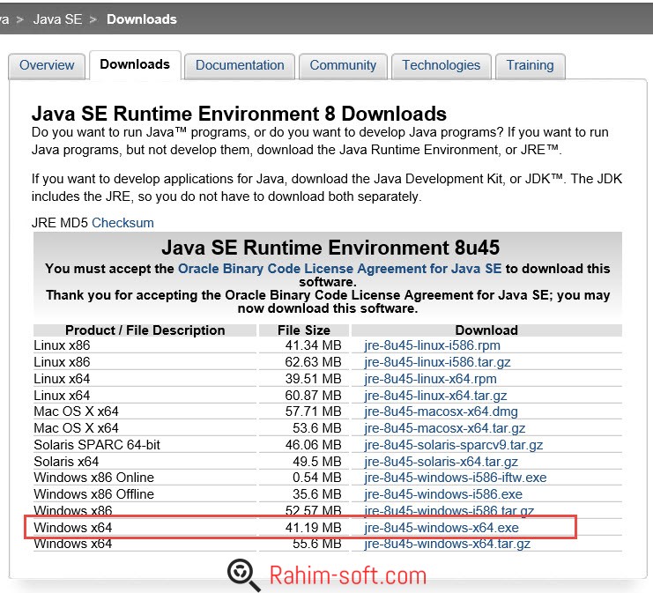Screen dimensions: 653x593
Task: Download jre-8u45-linux-x64.tar.gz
Action: [435, 396]
